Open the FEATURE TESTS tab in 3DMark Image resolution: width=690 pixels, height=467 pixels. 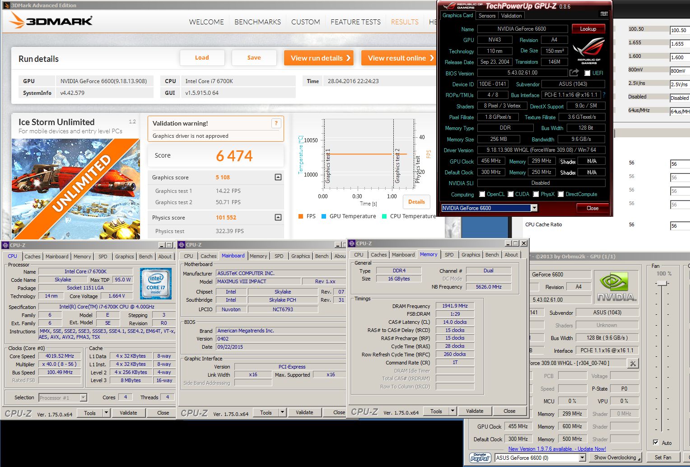pyautogui.click(x=355, y=22)
